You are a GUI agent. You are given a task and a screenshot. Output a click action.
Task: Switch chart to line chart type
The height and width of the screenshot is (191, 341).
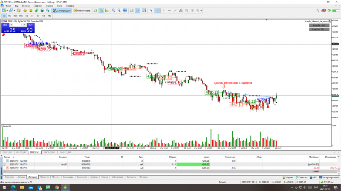click(x=107, y=10)
